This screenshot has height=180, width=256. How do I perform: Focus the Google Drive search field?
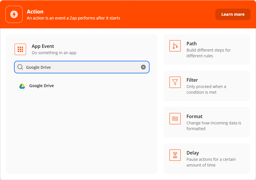tap(82, 67)
